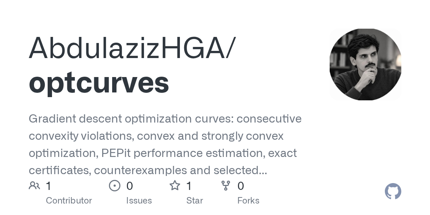Open the optcurves repository title
This screenshot has height=215, width=430.
click(x=99, y=82)
